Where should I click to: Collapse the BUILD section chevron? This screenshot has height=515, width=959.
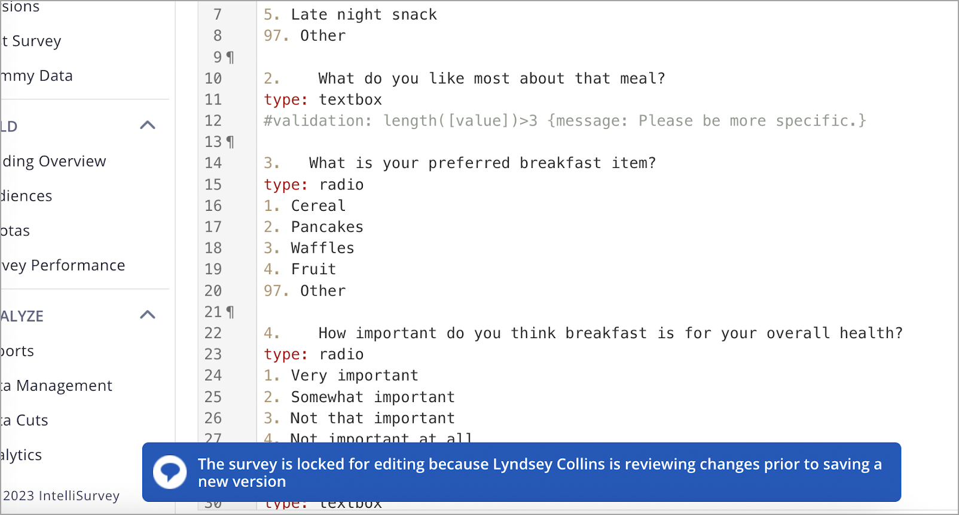[x=148, y=125]
